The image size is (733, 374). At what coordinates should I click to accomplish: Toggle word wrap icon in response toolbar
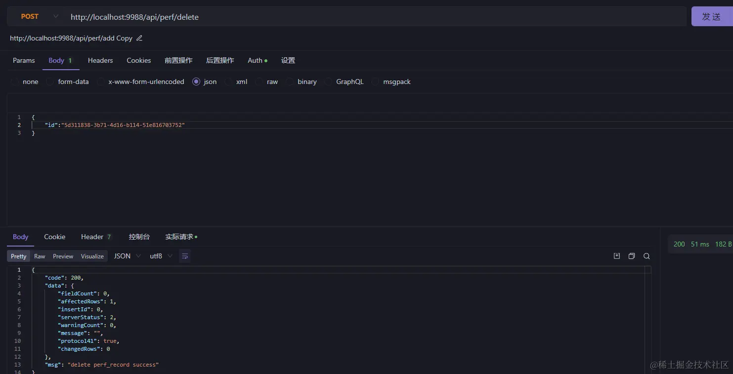185,256
